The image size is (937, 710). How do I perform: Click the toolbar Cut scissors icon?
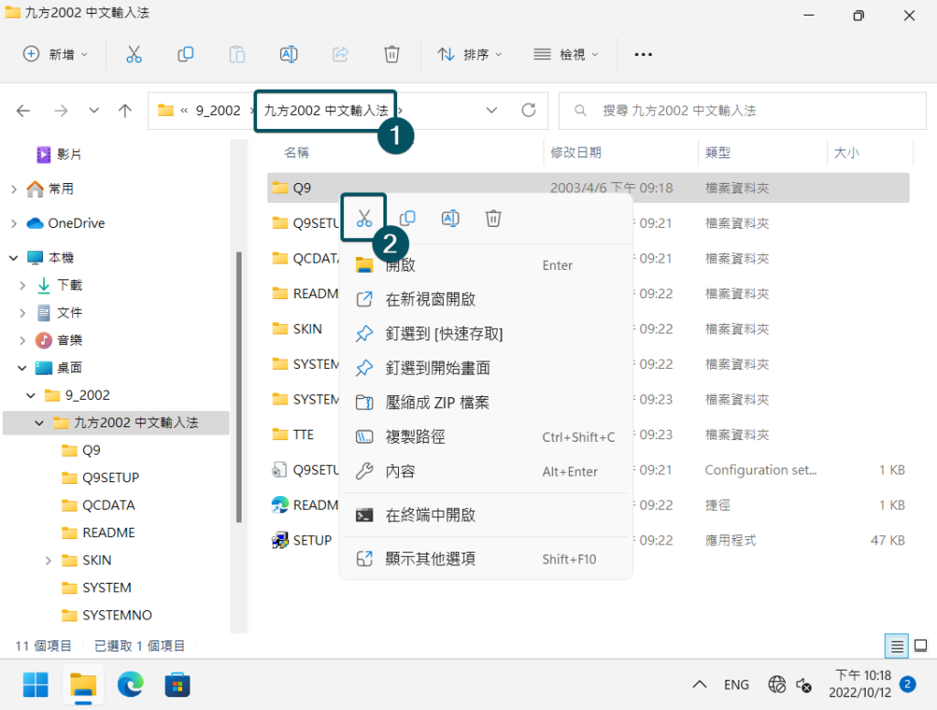click(x=134, y=54)
